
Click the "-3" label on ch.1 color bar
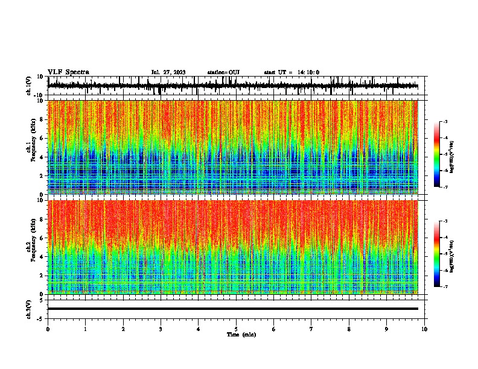pos(445,121)
